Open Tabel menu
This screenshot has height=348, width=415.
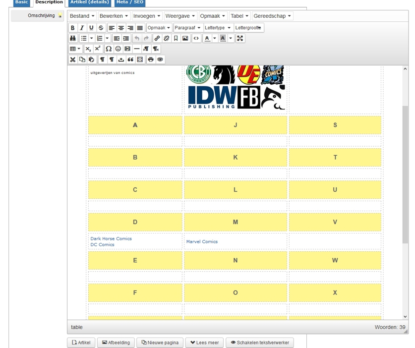pos(239,16)
